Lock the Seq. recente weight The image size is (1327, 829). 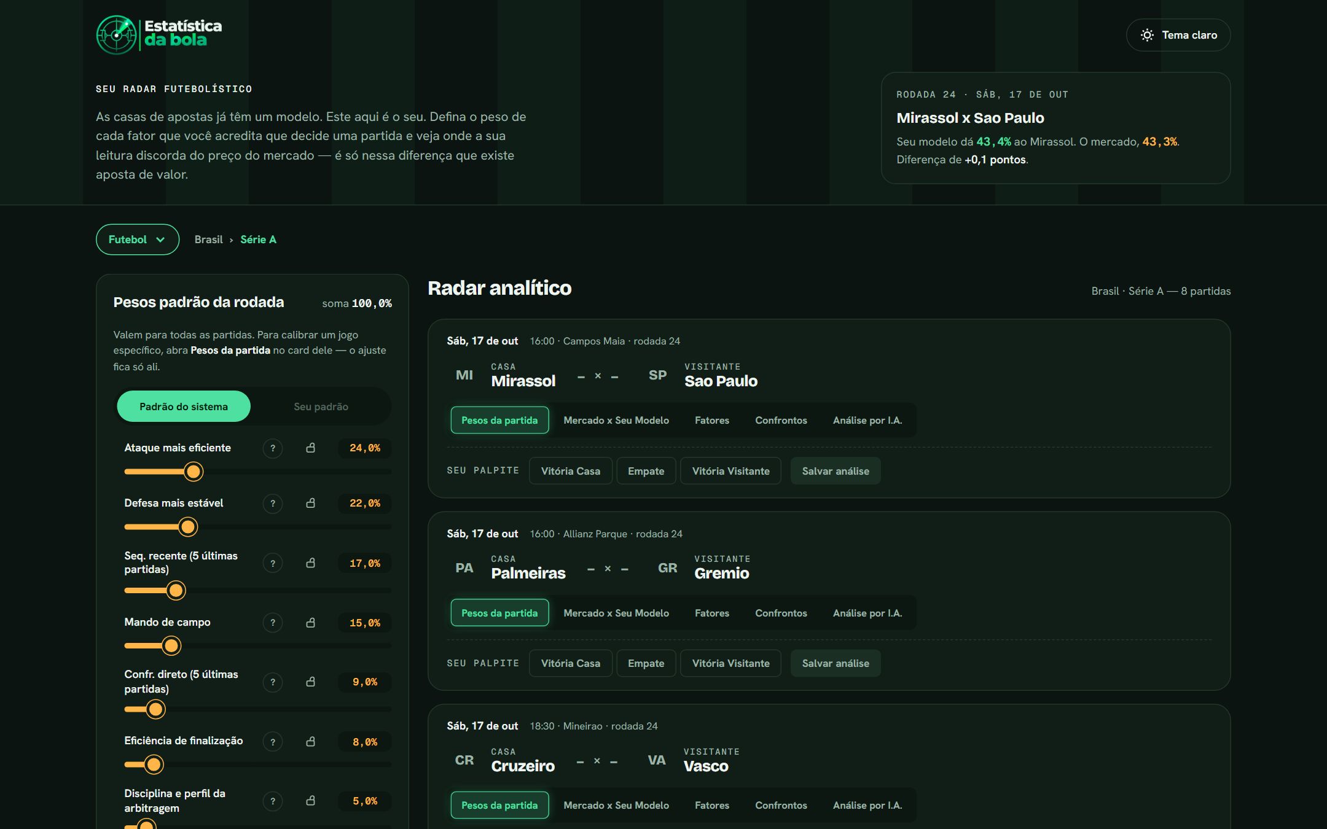pos(311,563)
